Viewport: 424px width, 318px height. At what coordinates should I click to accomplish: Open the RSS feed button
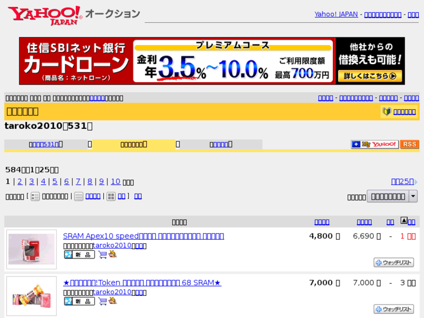pos(409,144)
